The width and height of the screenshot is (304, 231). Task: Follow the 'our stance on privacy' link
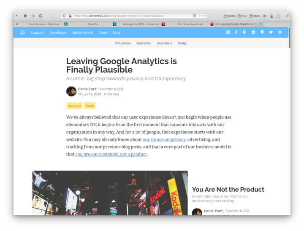164,139
